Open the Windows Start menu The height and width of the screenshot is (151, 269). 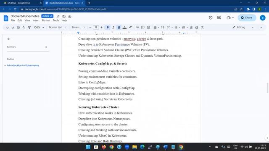(x=88, y=147)
